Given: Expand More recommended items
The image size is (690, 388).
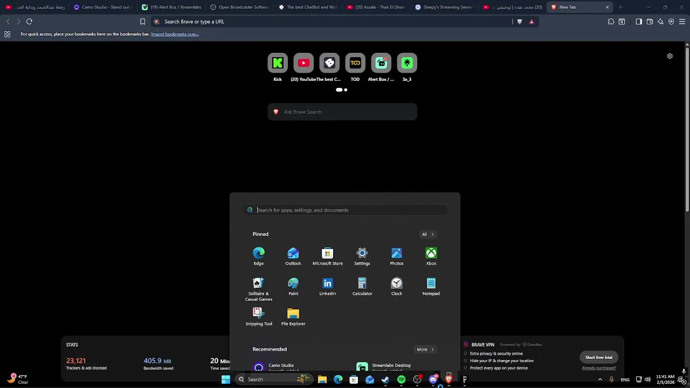Looking at the screenshot, I should (x=425, y=349).
